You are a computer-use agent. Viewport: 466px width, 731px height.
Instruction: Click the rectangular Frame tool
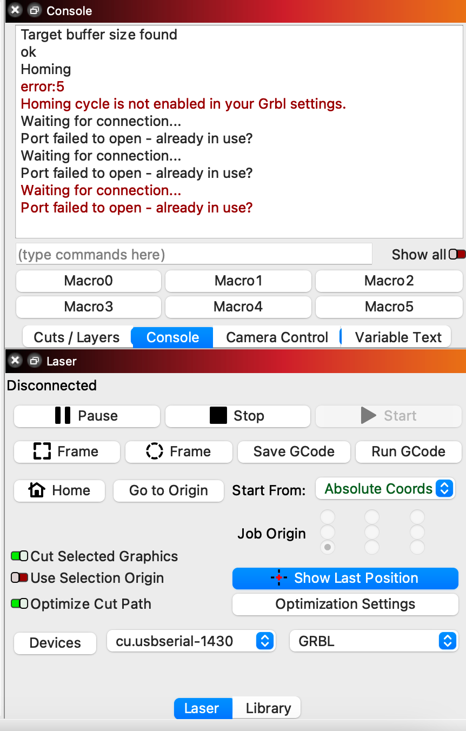click(66, 452)
